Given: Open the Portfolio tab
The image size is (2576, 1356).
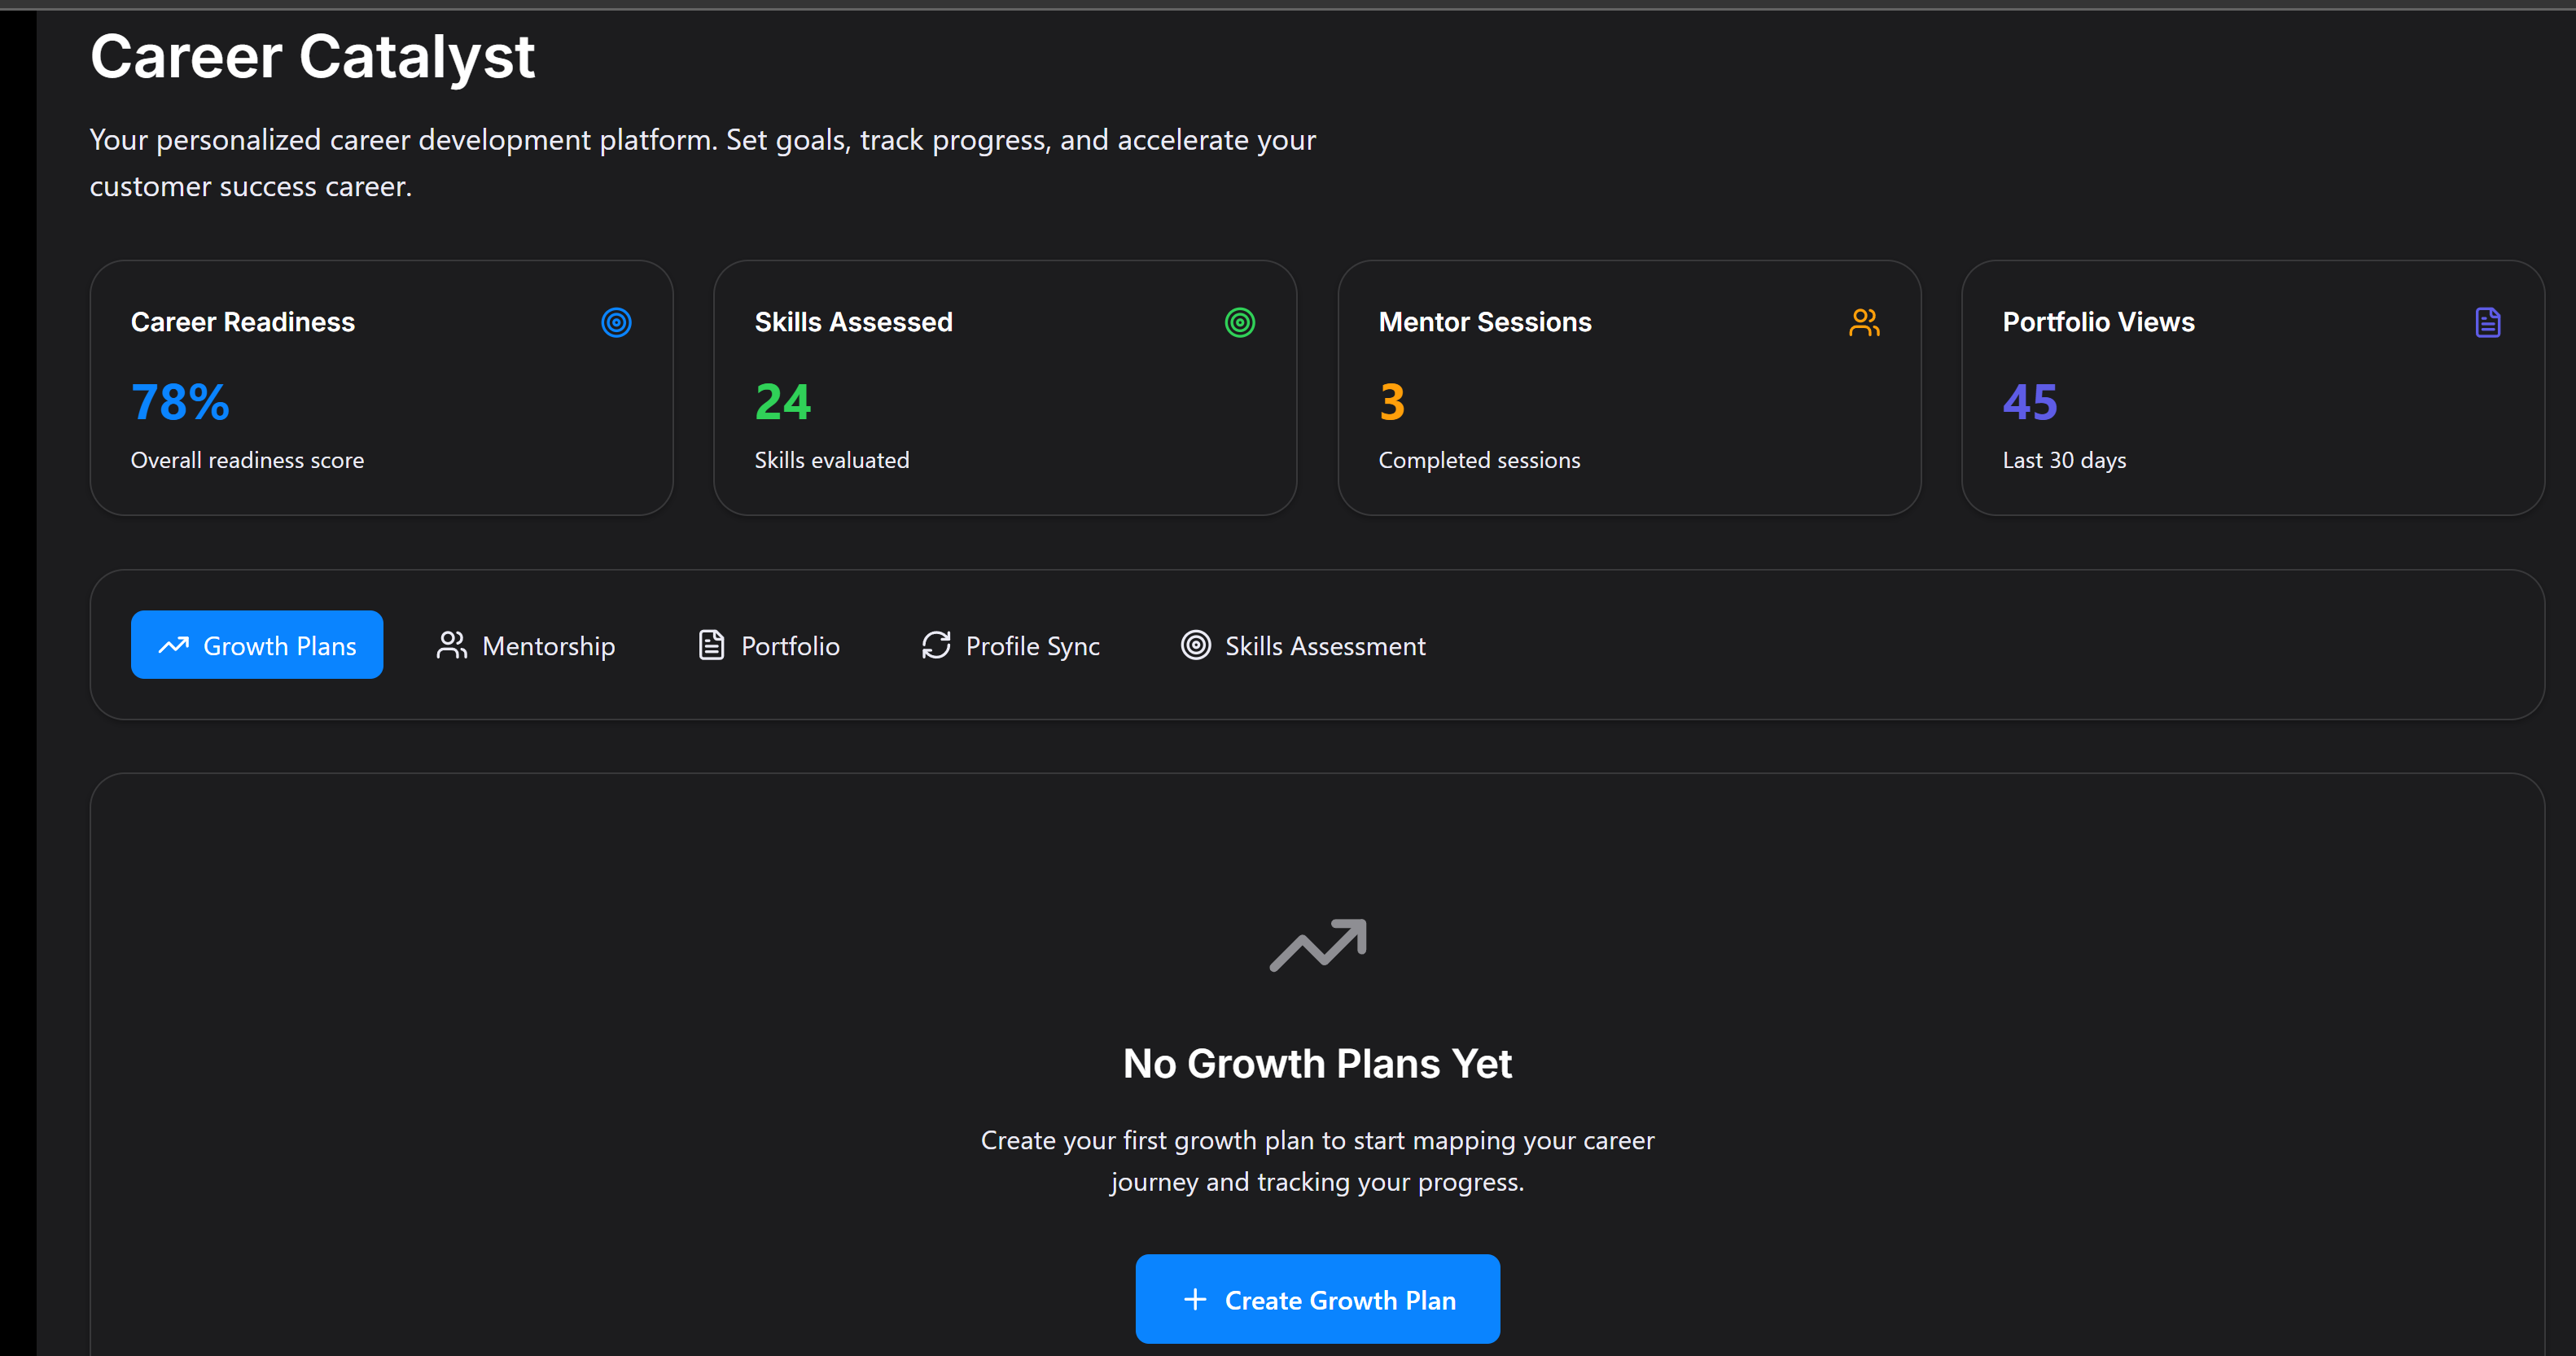Looking at the screenshot, I should click(x=768, y=645).
